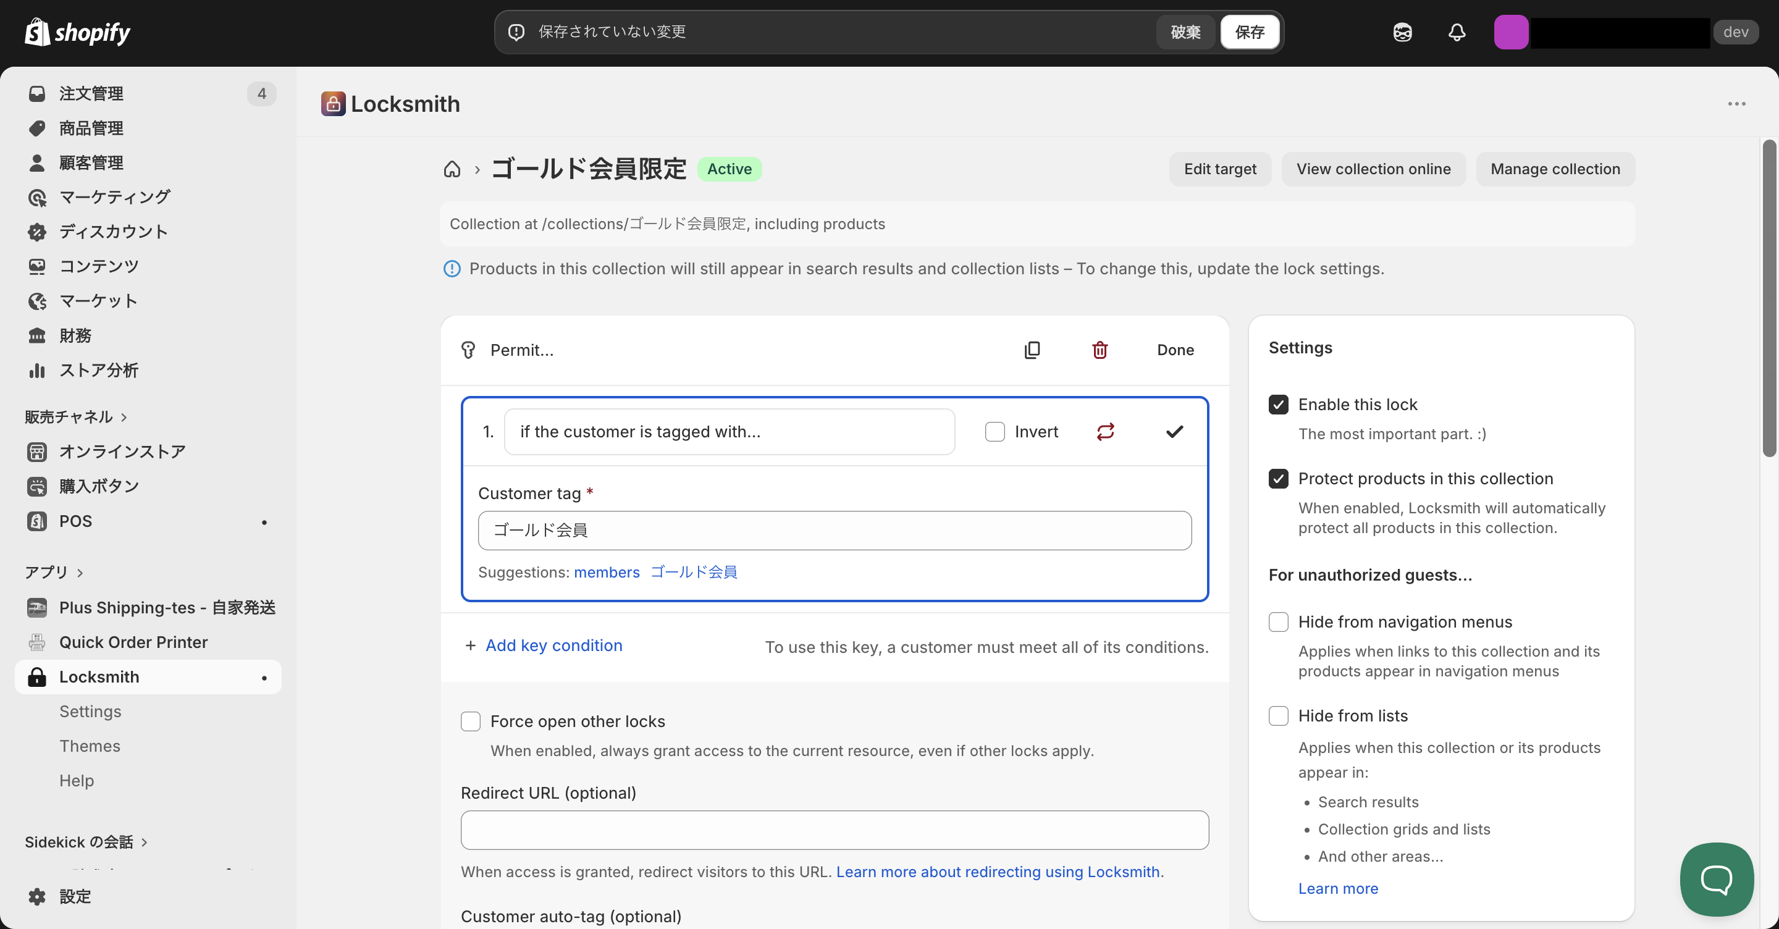The height and width of the screenshot is (929, 1779).
Task: Click the unsaved changes alert icon
Action: pyautogui.click(x=516, y=32)
